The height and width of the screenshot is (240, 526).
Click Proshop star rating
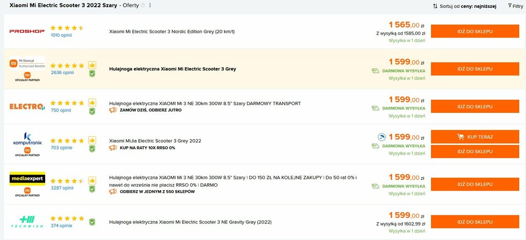pyautogui.click(x=67, y=28)
